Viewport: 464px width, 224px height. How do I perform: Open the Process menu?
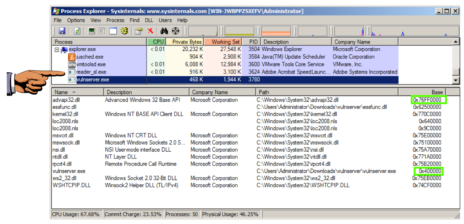click(115, 20)
